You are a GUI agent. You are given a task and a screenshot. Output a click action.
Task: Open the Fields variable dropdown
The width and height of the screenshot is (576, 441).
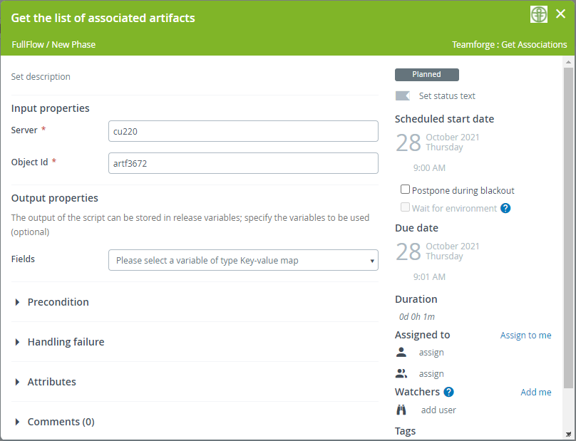point(243,261)
